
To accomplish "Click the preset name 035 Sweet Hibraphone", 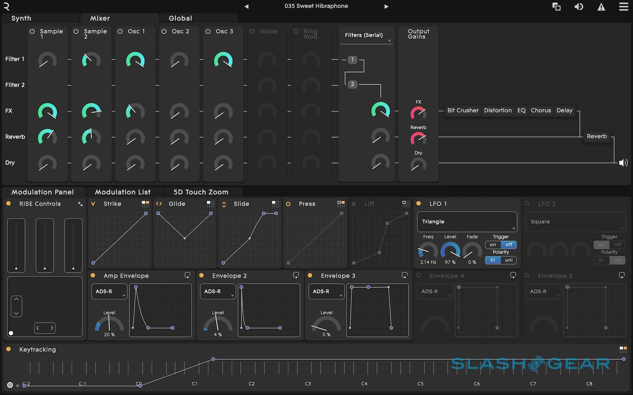I will tap(316, 6).
